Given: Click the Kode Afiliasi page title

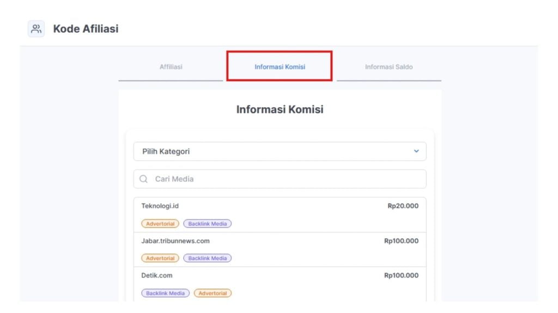Looking at the screenshot, I should [86, 29].
